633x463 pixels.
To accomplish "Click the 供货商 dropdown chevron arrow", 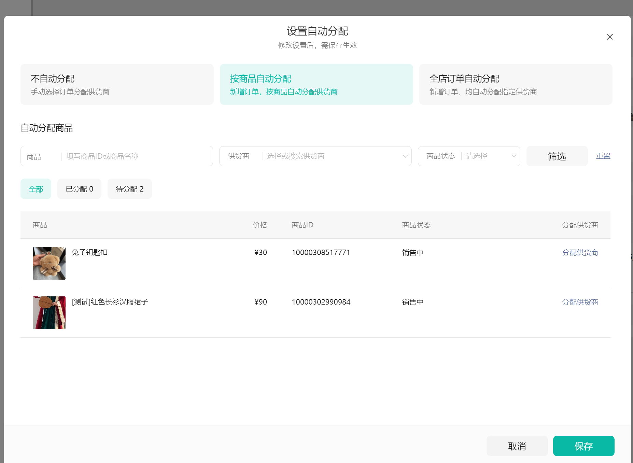I will (405, 156).
